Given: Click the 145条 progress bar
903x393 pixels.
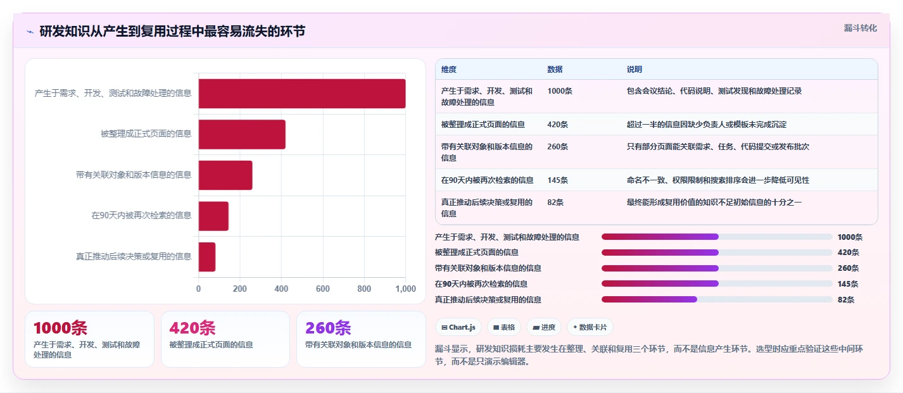Looking at the screenshot, I should (x=717, y=284).
